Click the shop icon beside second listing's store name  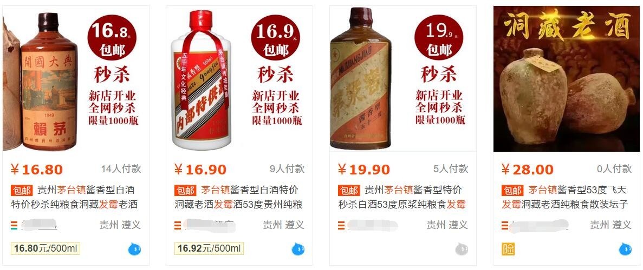178,225
